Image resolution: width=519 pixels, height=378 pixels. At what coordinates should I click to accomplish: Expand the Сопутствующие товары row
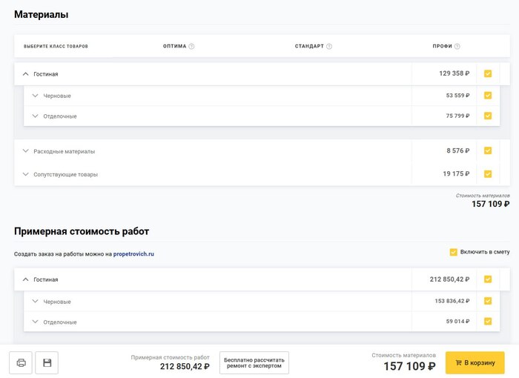coord(25,174)
